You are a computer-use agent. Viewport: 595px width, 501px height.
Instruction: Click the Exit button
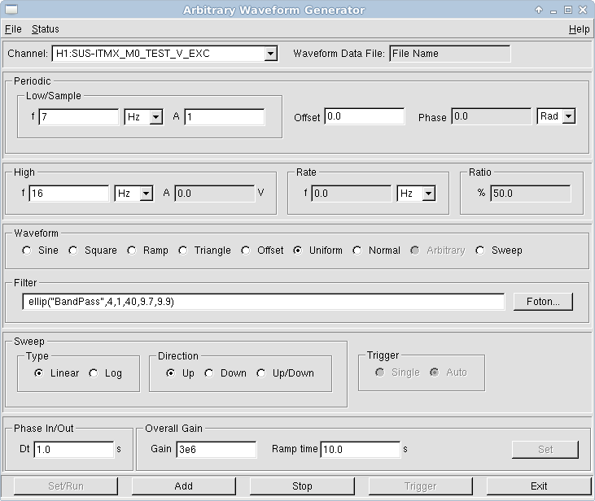click(x=539, y=486)
